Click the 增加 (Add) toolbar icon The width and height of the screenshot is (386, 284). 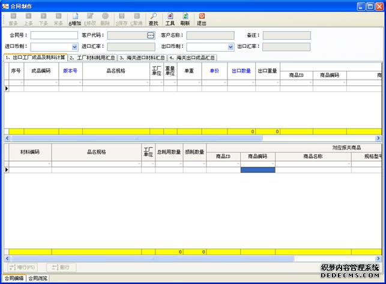(75, 19)
